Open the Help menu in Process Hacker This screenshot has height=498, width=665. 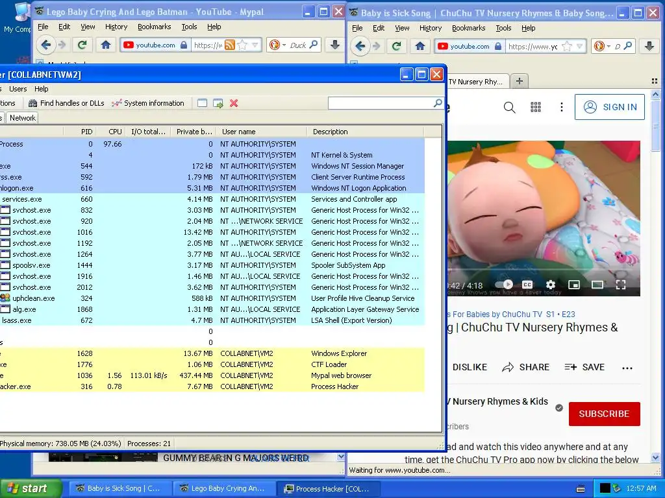[41, 89]
